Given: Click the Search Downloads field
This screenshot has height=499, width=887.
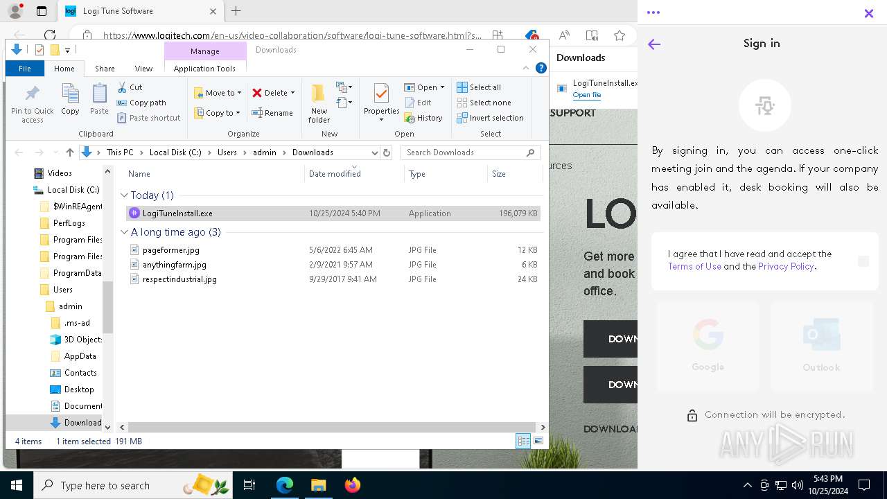Looking at the screenshot, I should tap(471, 152).
